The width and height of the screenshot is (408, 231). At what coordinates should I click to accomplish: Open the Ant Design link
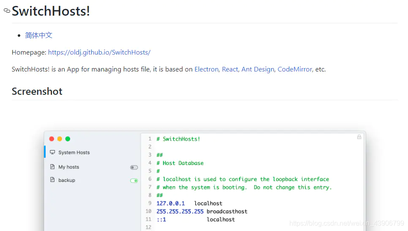click(x=258, y=69)
